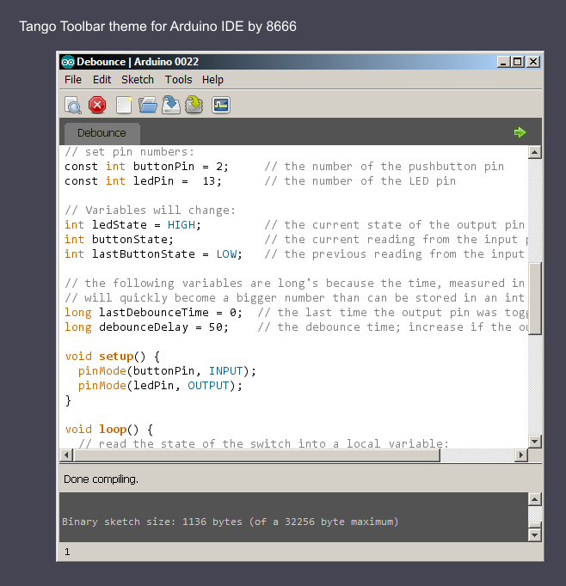Click the 'Binary sketch size' console output
Viewport: 566px width, 586px height.
(230, 522)
